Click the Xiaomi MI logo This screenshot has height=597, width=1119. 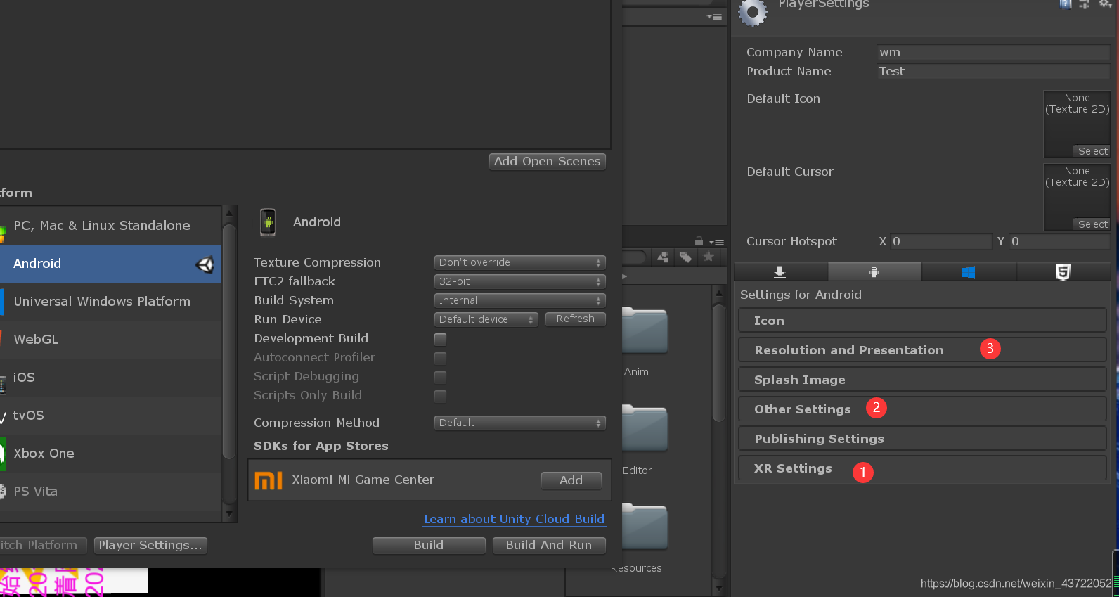(268, 480)
